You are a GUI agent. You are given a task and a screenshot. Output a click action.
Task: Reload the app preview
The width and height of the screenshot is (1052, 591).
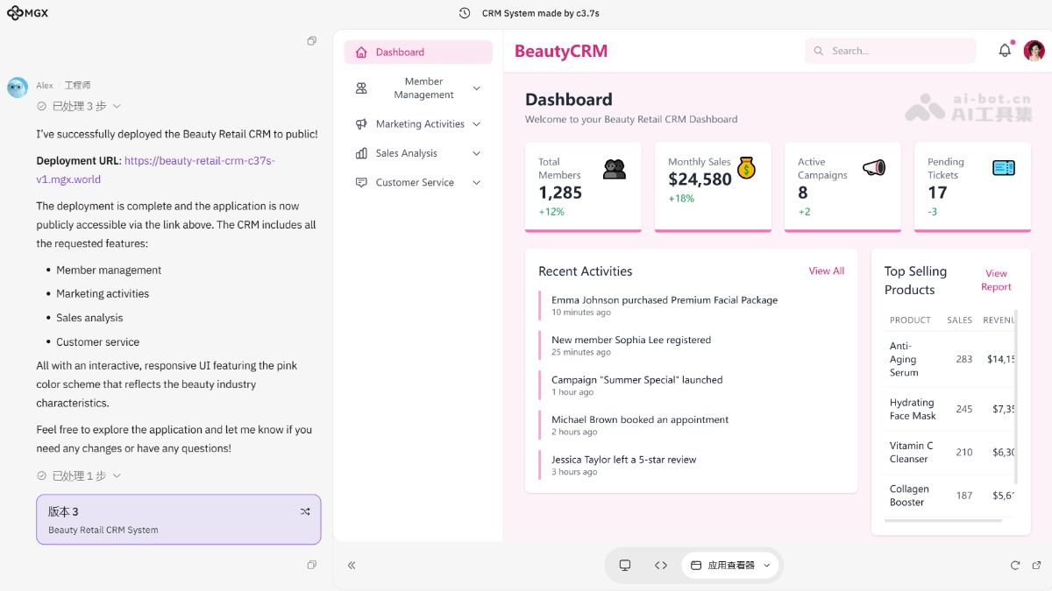(x=1015, y=566)
